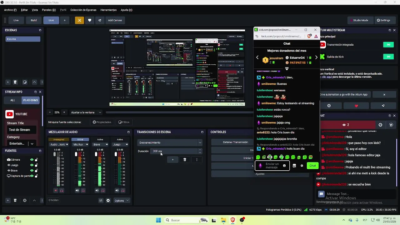Open Aitum settings gear button

point(329,106)
